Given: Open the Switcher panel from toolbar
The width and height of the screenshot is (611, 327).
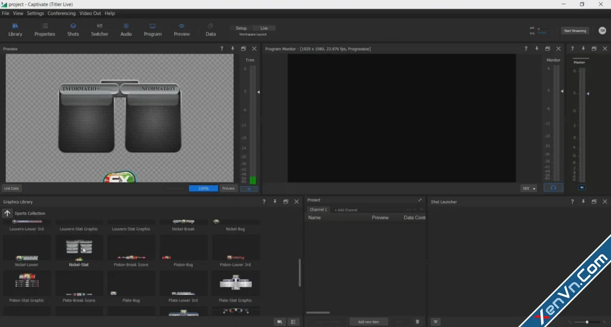Looking at the screenshot, I should click(100, 30).
